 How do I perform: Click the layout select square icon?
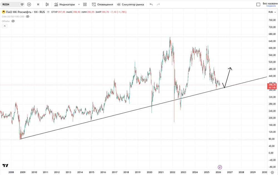click(258, 4)
